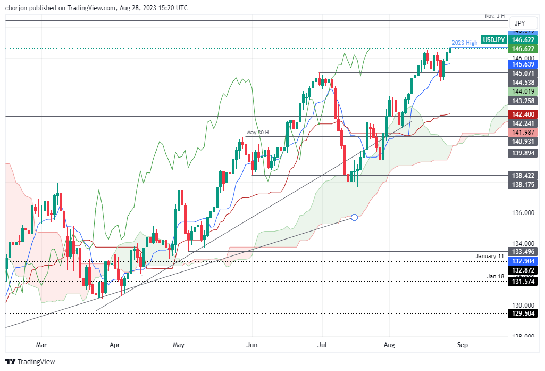
Task: Open the cborjon TradingView.com publisher link
Action: [x=58, y=8]
